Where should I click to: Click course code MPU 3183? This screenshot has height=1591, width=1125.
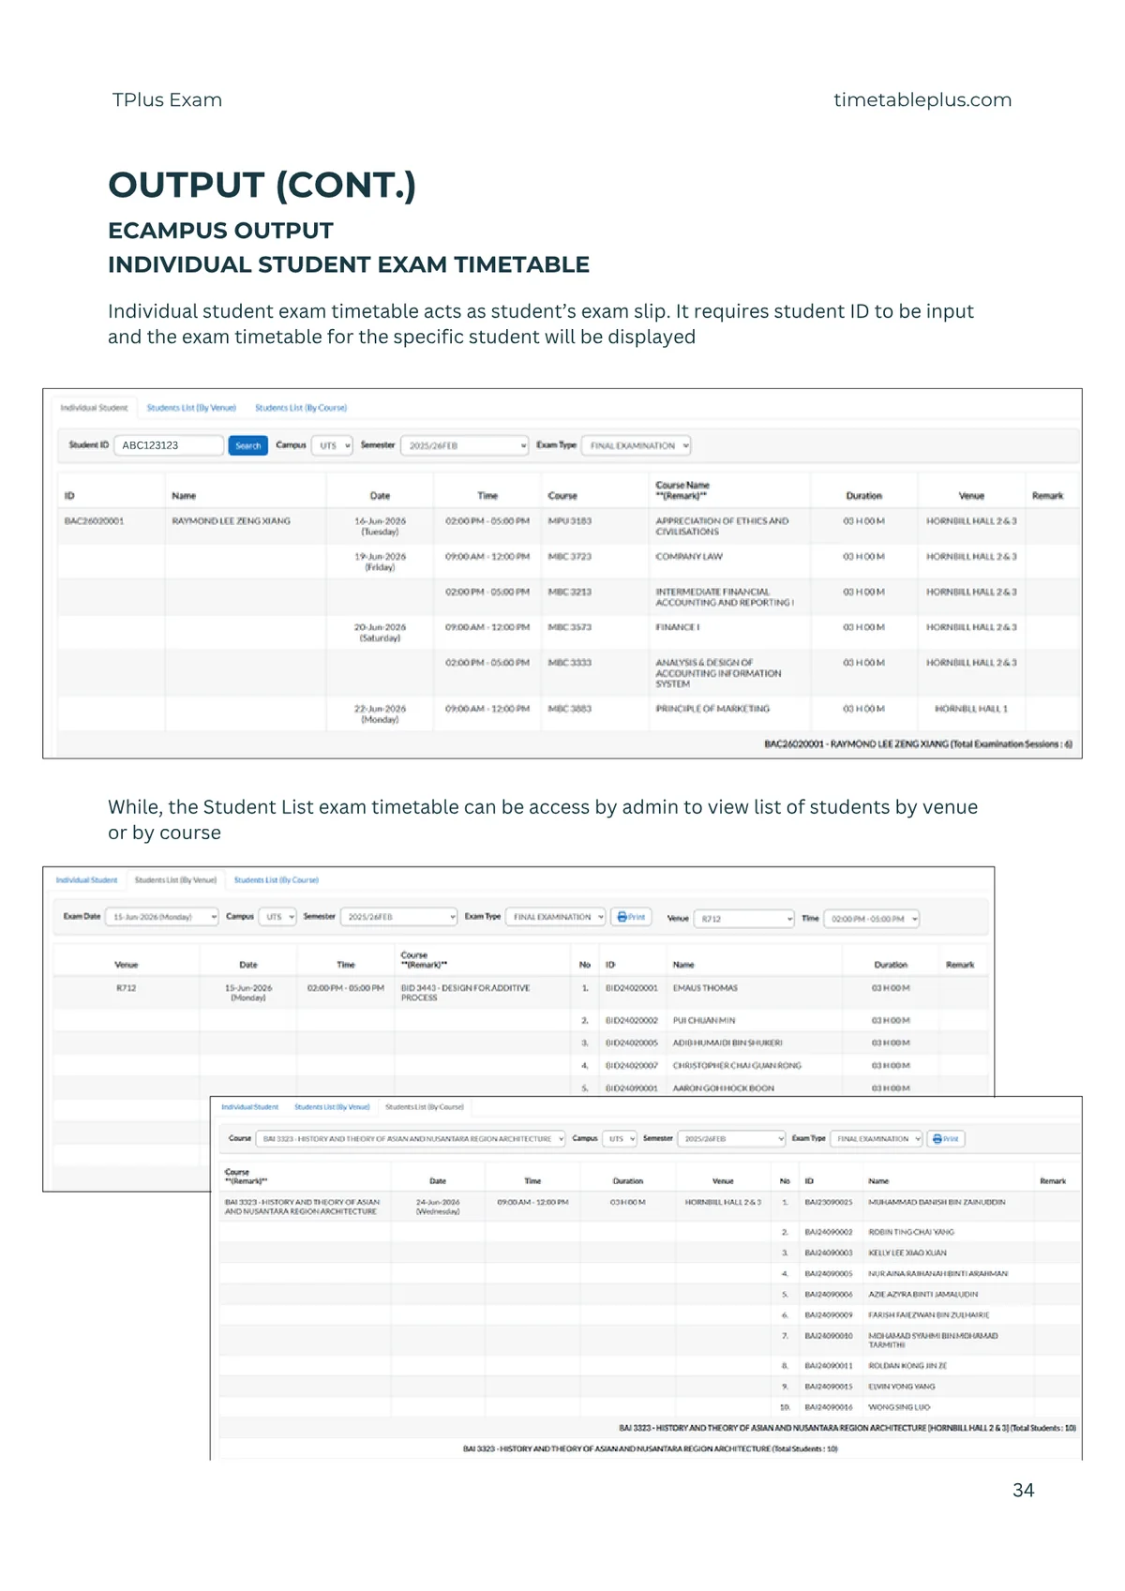569,520
